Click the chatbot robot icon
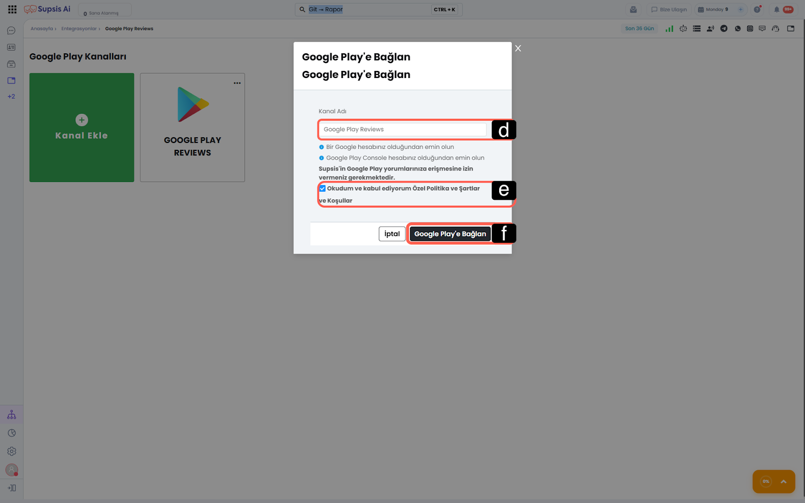The image size is (805, 503). click(683, 29)
